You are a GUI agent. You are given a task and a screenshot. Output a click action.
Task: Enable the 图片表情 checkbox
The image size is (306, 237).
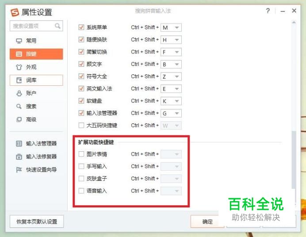81,154
